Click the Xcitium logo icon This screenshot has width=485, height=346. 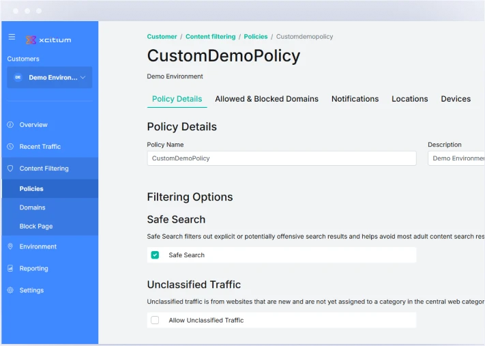31,40
